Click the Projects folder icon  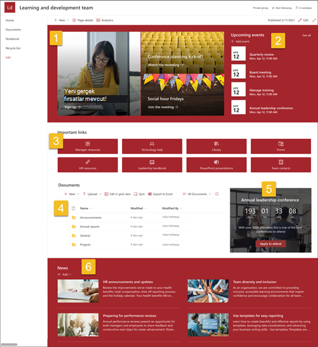tap(74, 244)
